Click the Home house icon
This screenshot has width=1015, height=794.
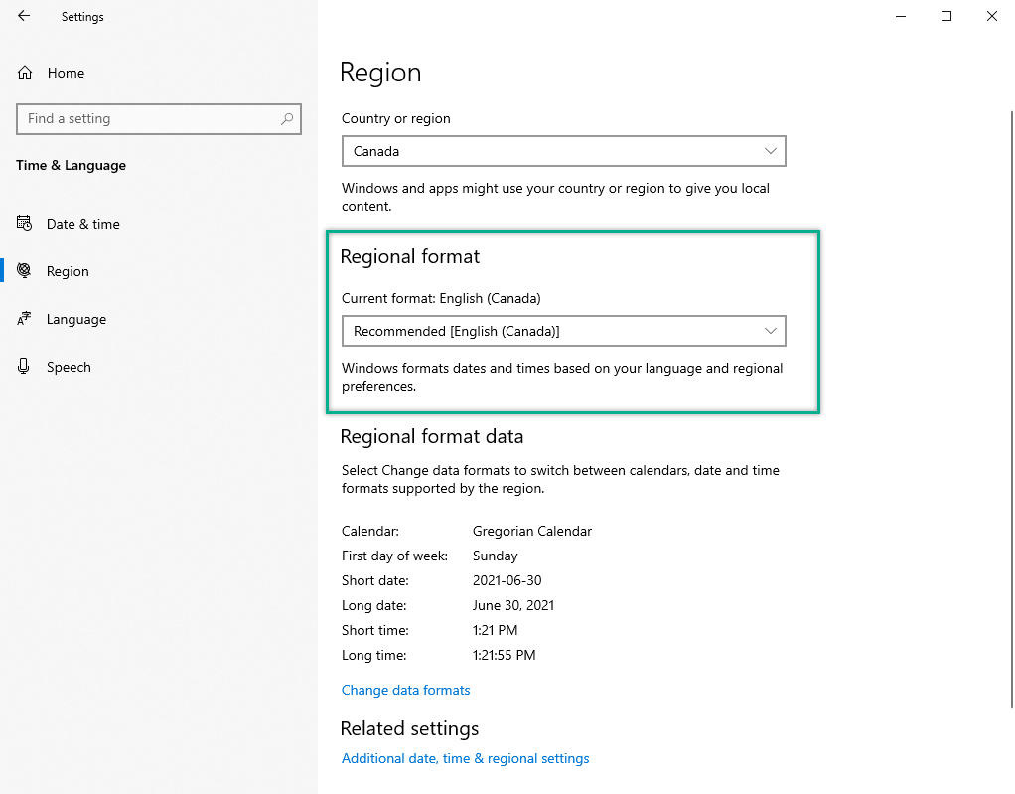point(25,73)
